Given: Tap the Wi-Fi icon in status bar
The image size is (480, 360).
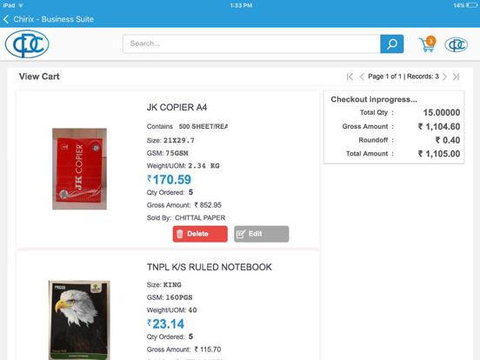Looking at the screenshot, I should click(x=21, y=5).
